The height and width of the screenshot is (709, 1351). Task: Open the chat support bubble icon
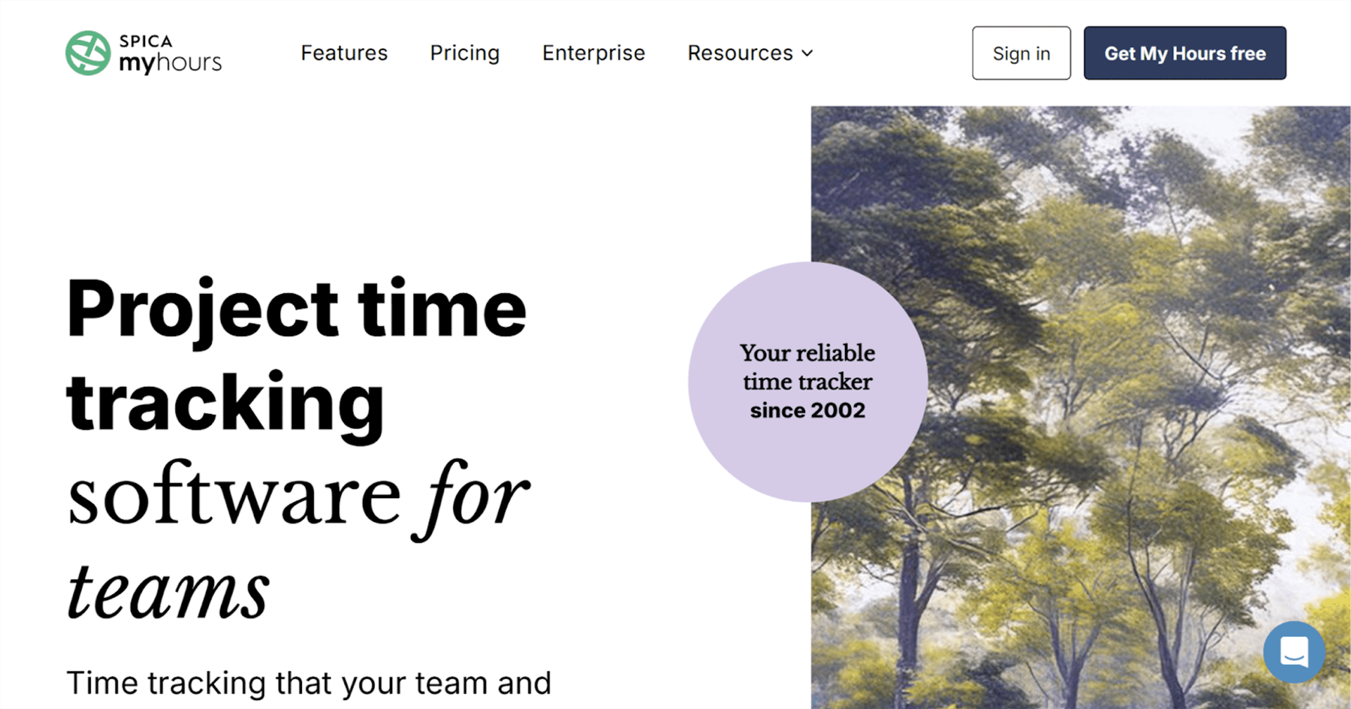1293,652
